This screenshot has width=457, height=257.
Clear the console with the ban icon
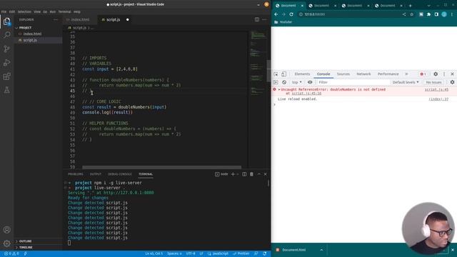(x=284, y=82)
